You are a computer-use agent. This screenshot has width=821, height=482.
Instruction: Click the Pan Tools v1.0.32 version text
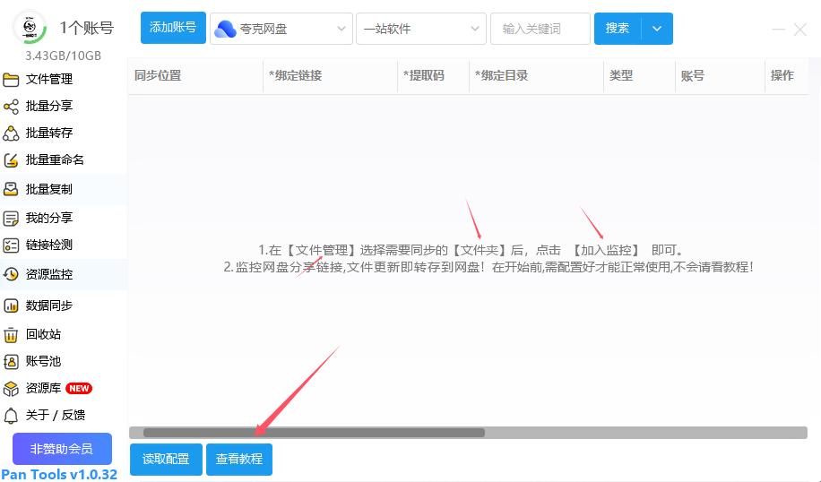tap(59, 474)
